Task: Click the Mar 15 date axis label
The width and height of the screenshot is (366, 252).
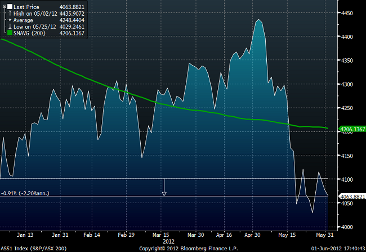Action: click(x=161, y=235)
